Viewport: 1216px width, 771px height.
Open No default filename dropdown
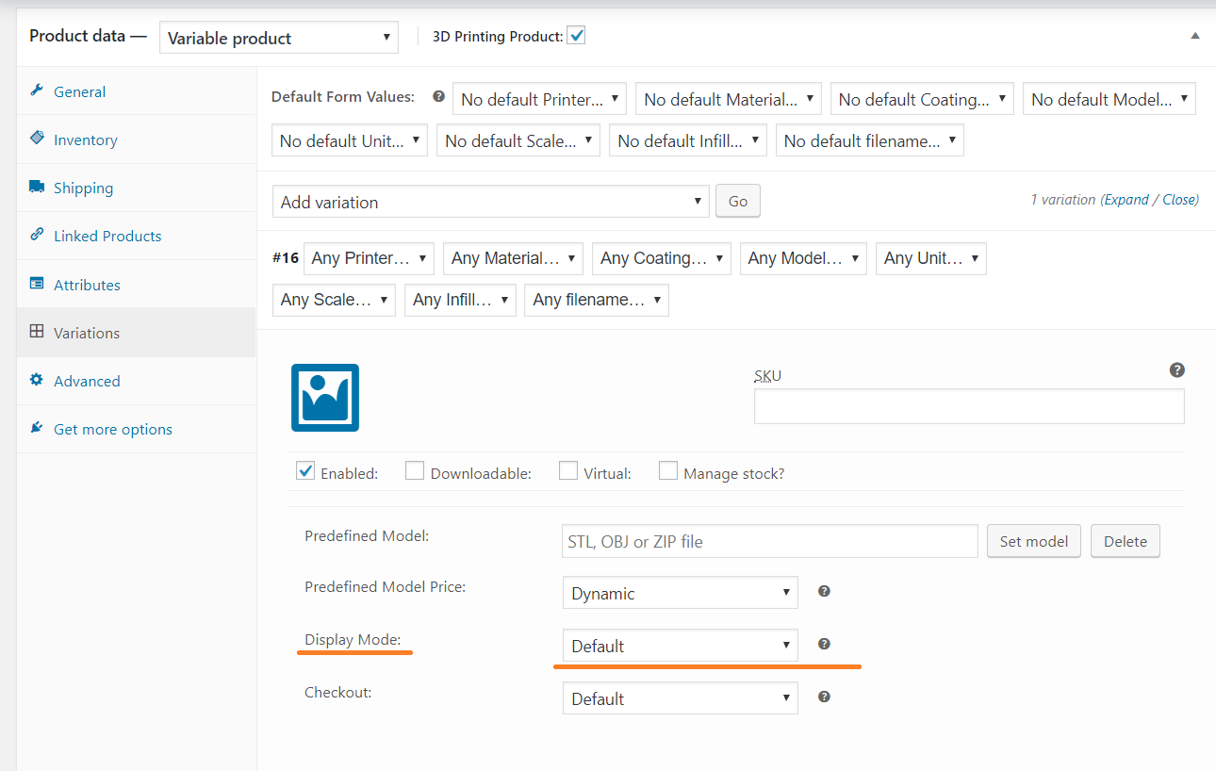869,140
